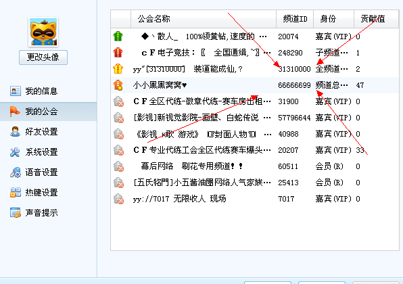The image size is (403, 284).
Task: Click the 全频道… identity cell
Action: (x=331, y=69)
